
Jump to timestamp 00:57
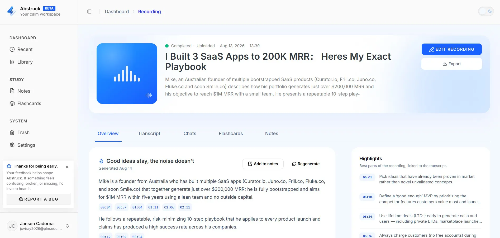[x=121, y=207]
